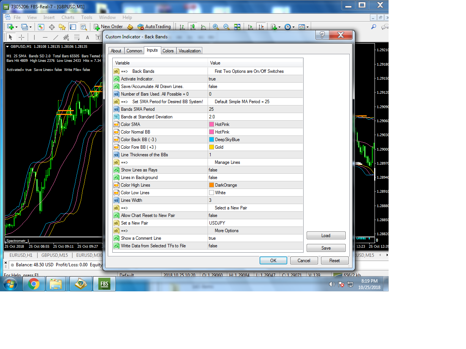Select the equidistant channel tool

(66, 37)
